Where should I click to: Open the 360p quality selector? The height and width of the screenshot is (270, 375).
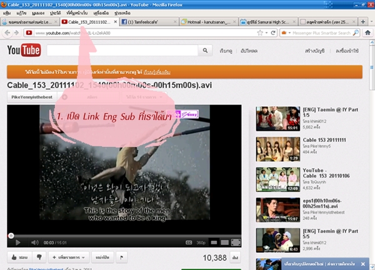click(x=201, y=242)
